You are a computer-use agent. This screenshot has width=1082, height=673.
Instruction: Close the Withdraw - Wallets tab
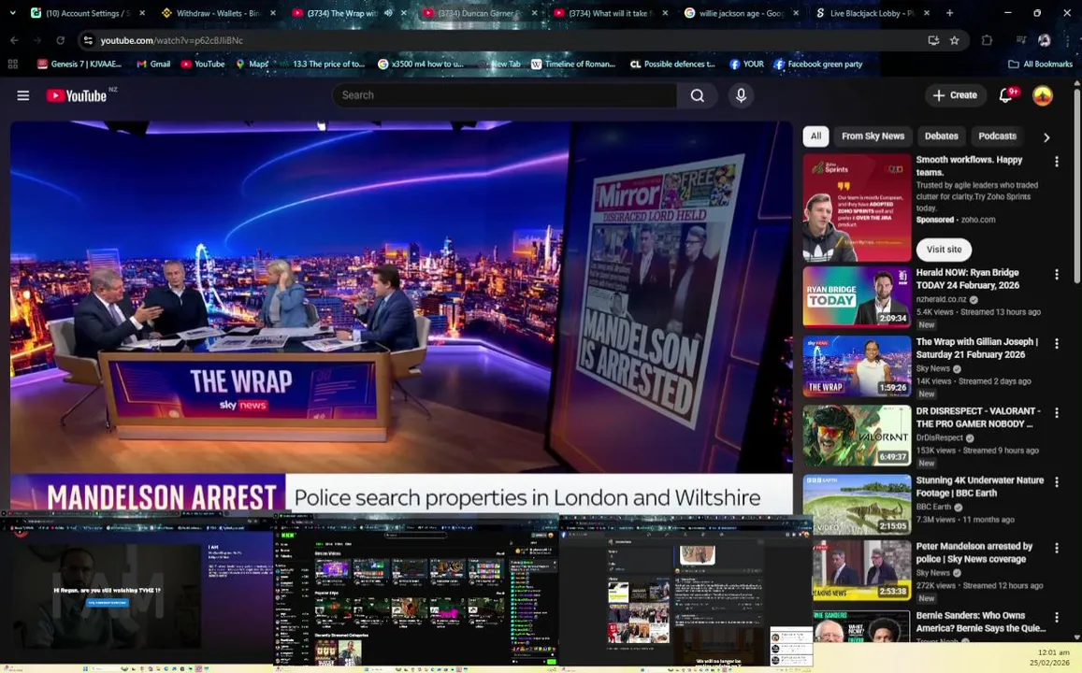pyautogui.click(x=272, y=12)
